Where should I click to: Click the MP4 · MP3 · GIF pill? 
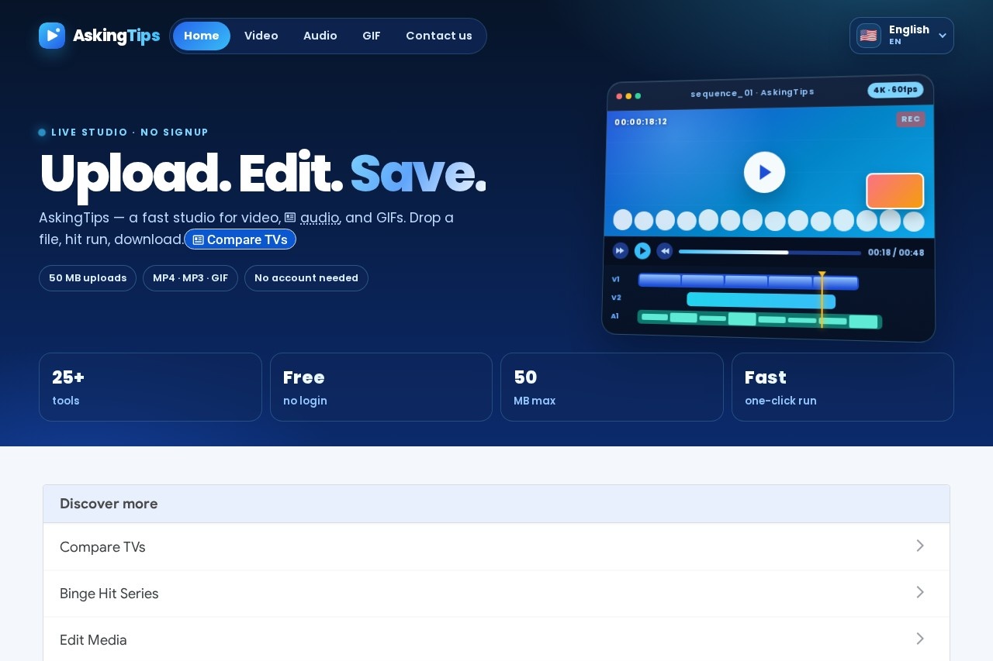(190, 278)
